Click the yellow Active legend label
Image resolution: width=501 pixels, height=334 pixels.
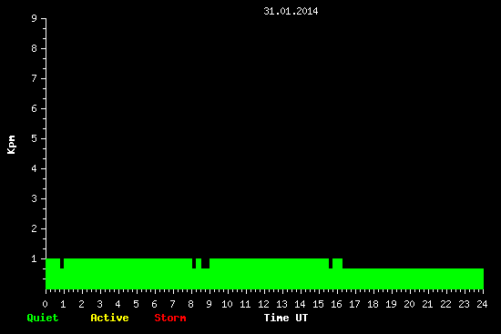pos(109,318)
